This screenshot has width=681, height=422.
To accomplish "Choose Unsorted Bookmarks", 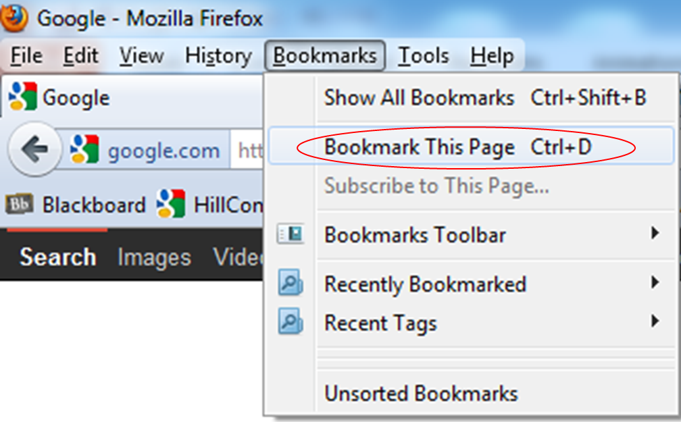I will point(472,394).
